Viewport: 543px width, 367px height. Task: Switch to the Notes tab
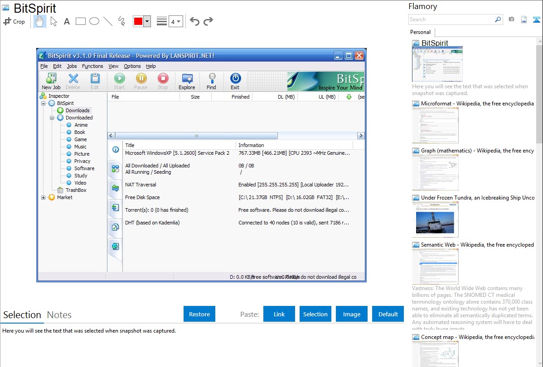pos(59,315)
